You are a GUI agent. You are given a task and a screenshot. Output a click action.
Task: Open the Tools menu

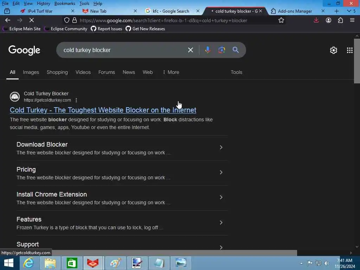(84, 4)
